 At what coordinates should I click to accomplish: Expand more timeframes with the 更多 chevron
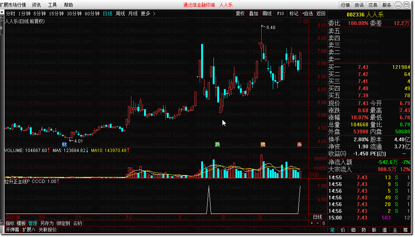154,13
